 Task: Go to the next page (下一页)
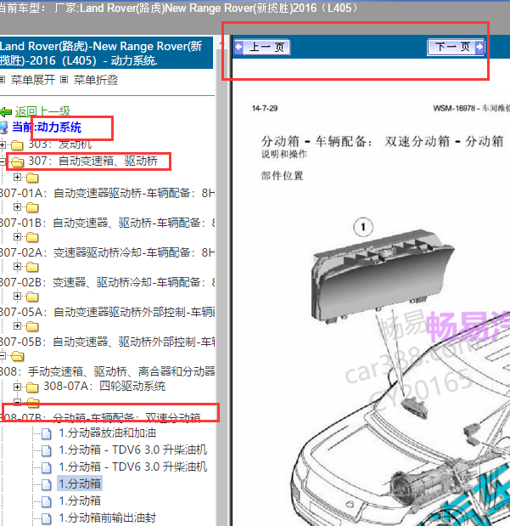click(456, 47)
